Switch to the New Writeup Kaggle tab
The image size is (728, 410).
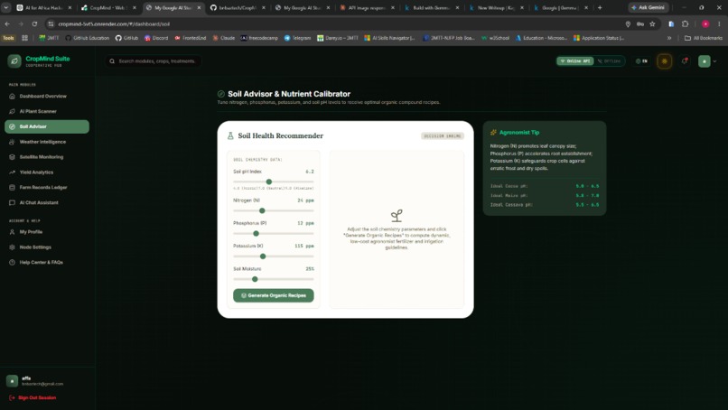coord(495,7)
